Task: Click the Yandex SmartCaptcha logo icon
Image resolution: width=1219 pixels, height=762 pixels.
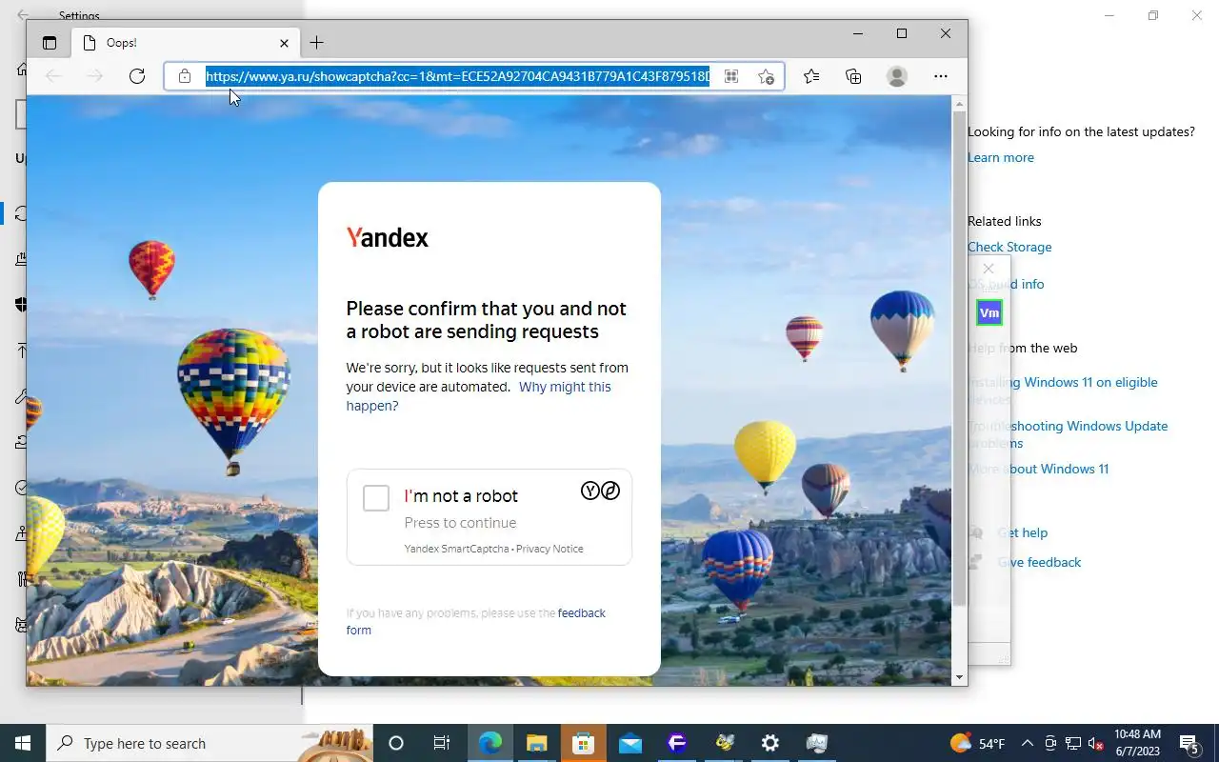Action: (x=600, y=491)
